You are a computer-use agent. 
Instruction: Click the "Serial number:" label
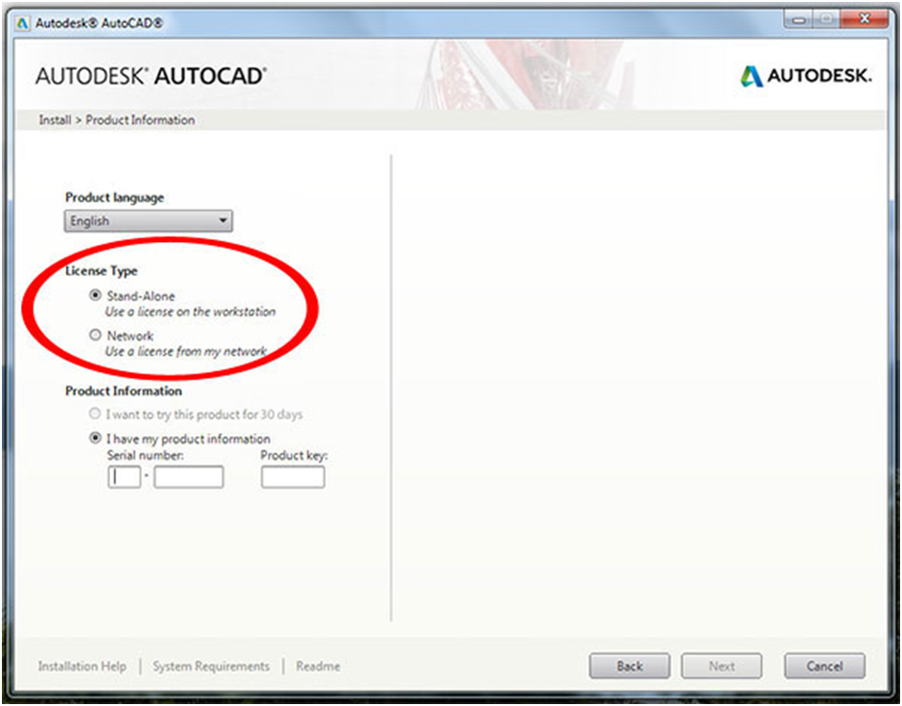click(x=146, y=455)
